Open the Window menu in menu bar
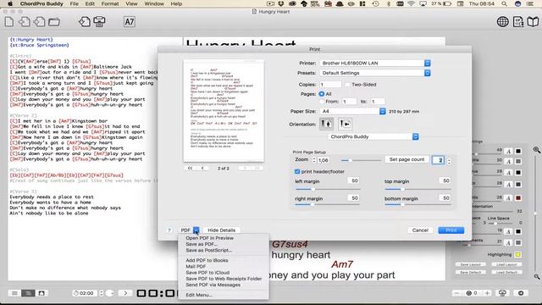The width and height of the screenshot is (542, 305). click(x=154, y=3)
